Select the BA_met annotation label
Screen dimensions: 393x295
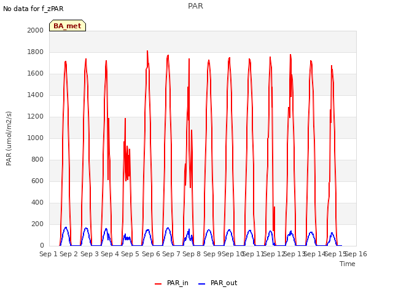[x=68, y=26]
